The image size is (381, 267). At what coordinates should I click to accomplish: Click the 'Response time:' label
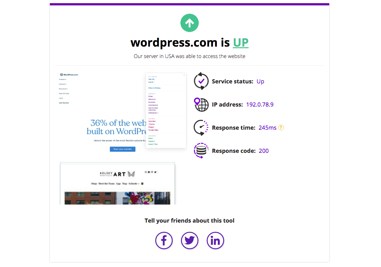click(234, 128)
